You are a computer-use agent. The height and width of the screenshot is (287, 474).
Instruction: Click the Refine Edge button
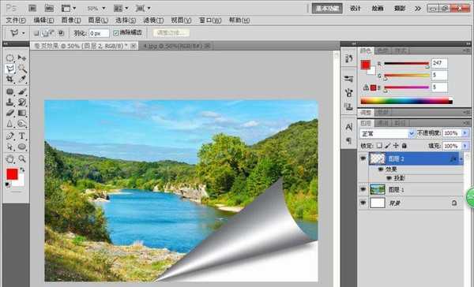pos(171,32)
